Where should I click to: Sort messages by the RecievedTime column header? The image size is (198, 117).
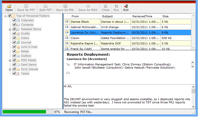pyautogui.click(x=146, y=16)
